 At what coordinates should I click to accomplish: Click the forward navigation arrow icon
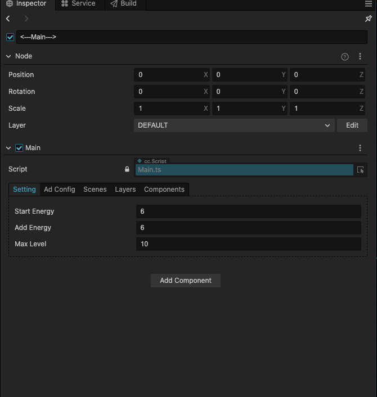click(x=26, y=19)
